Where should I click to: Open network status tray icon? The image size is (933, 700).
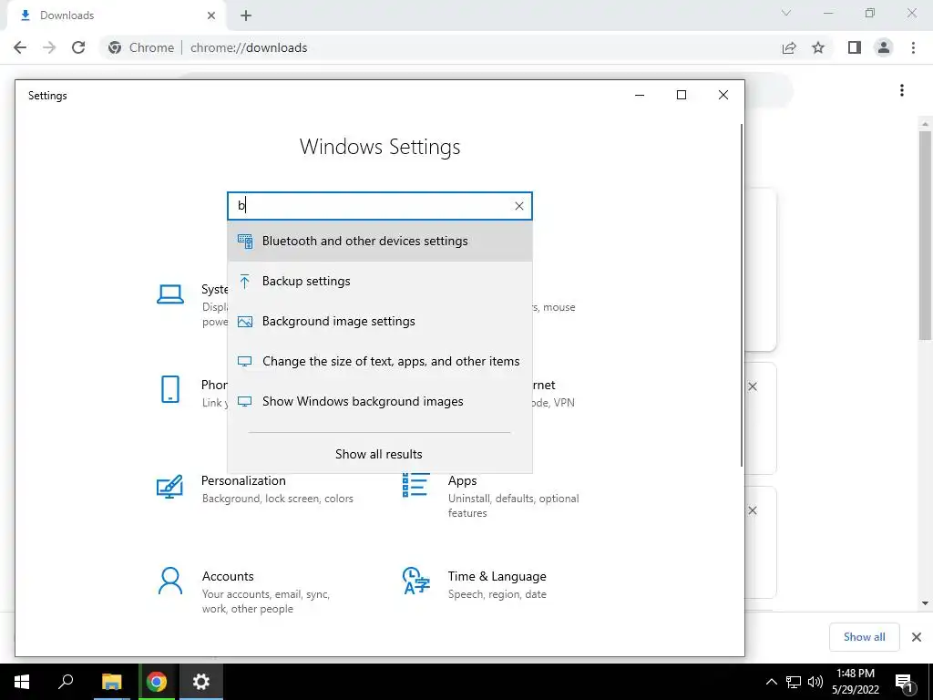click(794, 682)
